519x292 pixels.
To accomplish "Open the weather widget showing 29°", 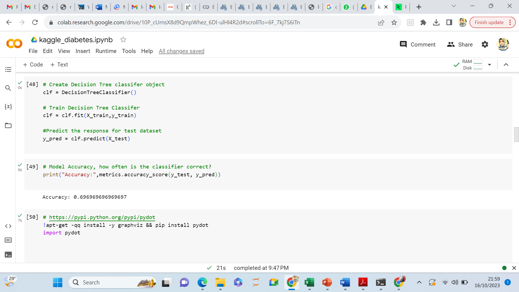I will tap(10, 282).
